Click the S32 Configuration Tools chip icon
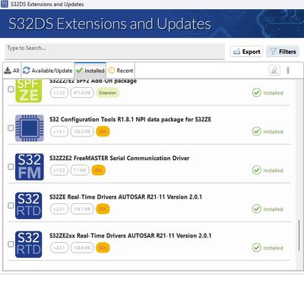The width and height of the screenshot is (304, 292). pyautogui.click(x=30, y=128)
